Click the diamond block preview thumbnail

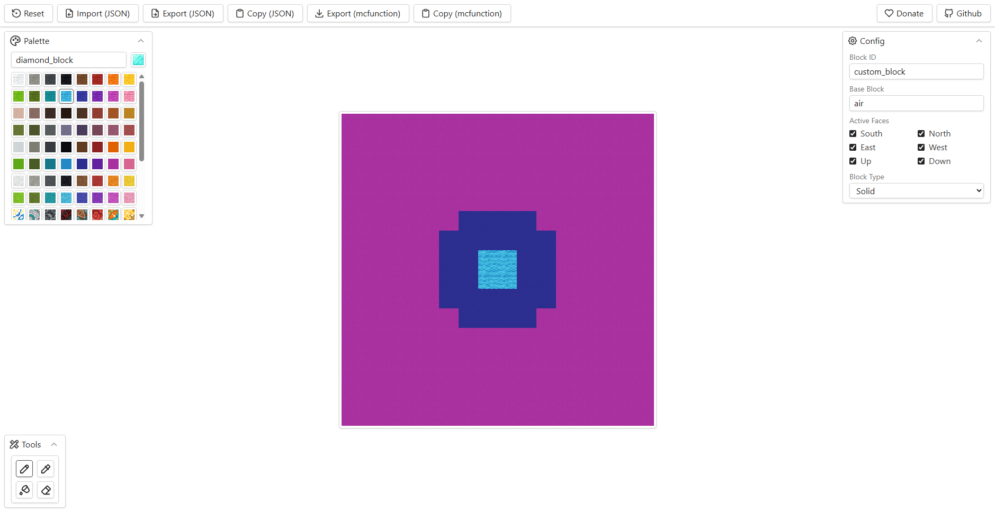138,60
